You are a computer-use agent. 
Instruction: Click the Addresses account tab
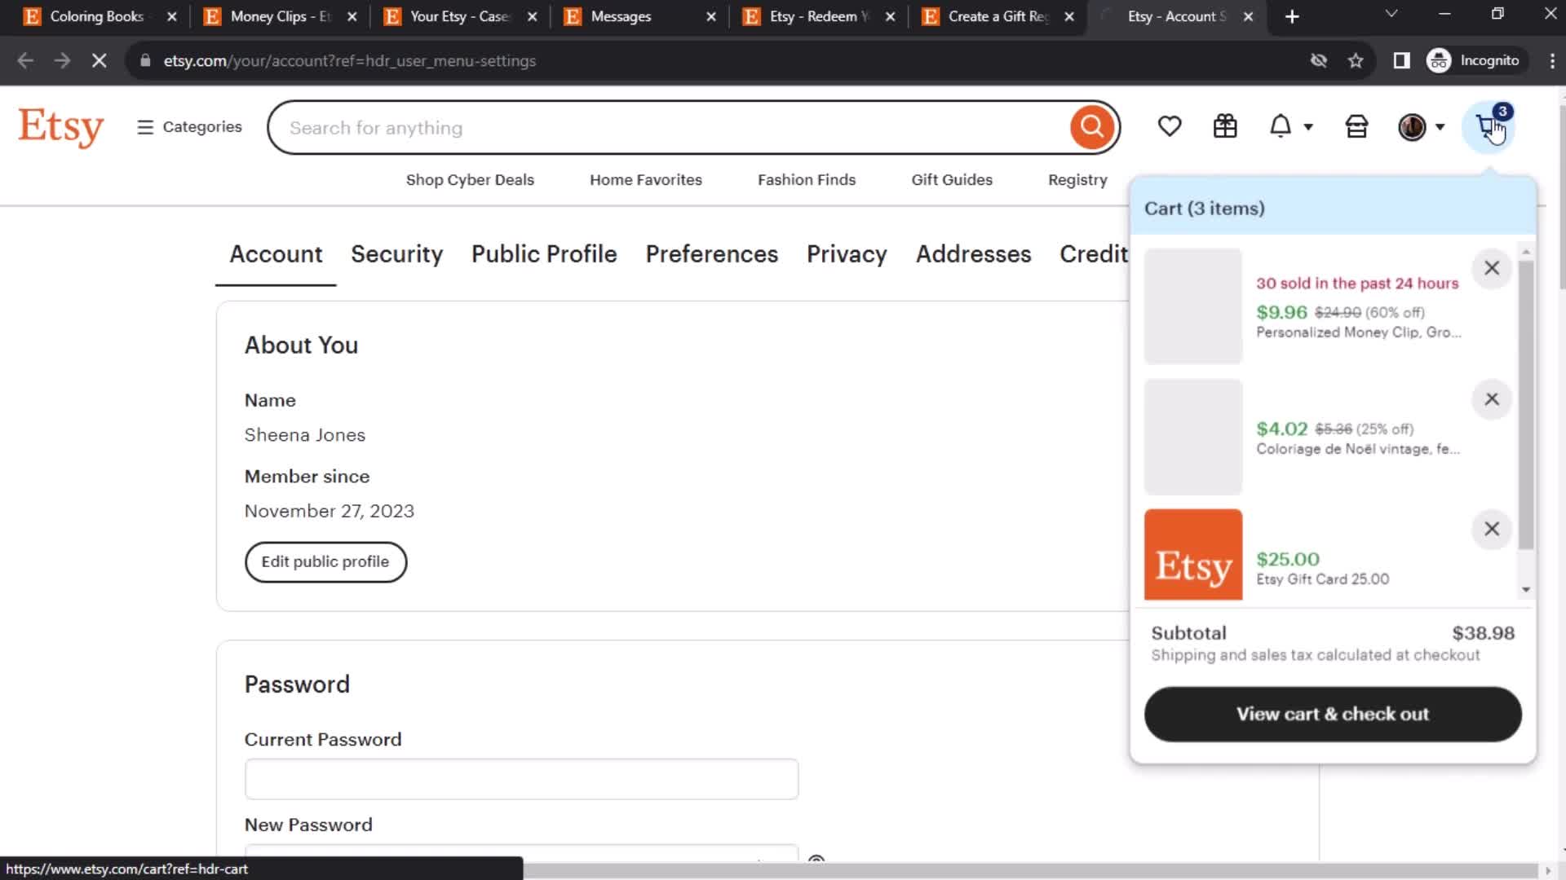[x=971, y=253]
